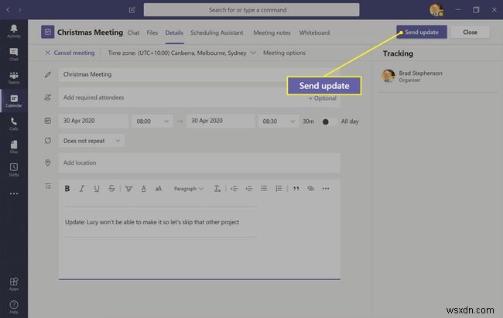The height and width of the screenshot is (318, 503).
Task: Click the start date 30 Apr 2020
Action: click(94, 121)
